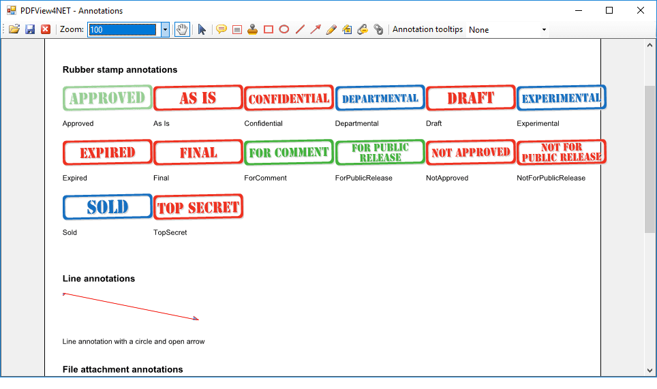Select the rubber stamp annotation tool
This screenshot has width=657, height=389.
252,29
